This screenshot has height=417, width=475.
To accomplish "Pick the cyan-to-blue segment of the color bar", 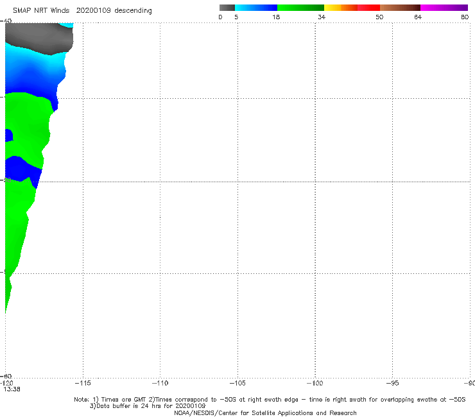I will tap(256, 8).
